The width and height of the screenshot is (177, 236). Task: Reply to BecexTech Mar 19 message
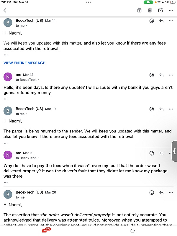(161, 109)
